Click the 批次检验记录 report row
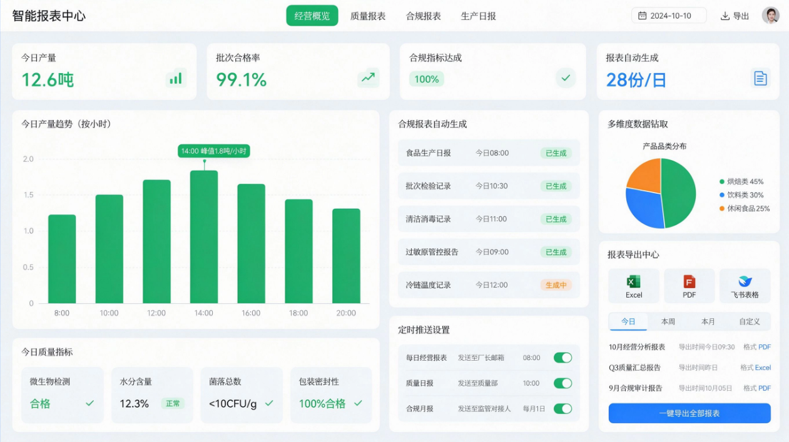Screen dimensions: 789x442 click(x=489, y=186)
